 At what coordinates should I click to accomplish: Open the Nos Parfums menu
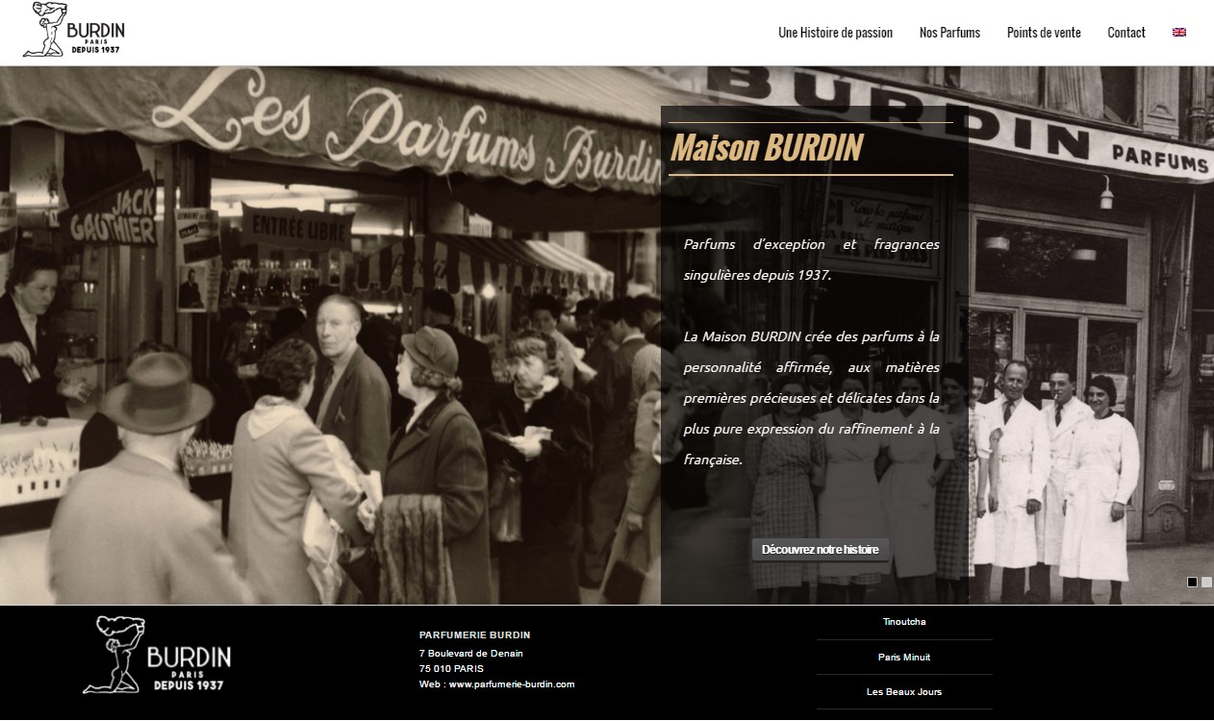pyautogui.click(x=949, y=33)
